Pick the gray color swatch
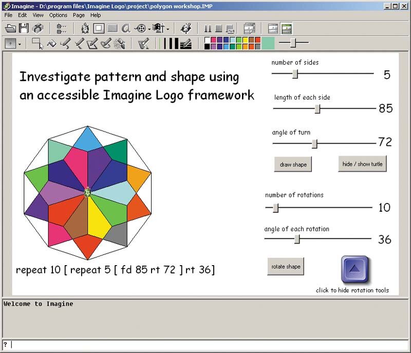This screenshot has width=411, height=353. [x=258, y=46]
